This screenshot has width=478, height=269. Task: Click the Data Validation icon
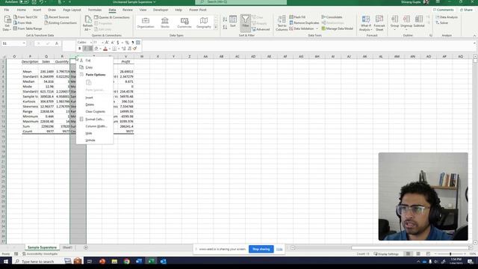click(291, 28)
